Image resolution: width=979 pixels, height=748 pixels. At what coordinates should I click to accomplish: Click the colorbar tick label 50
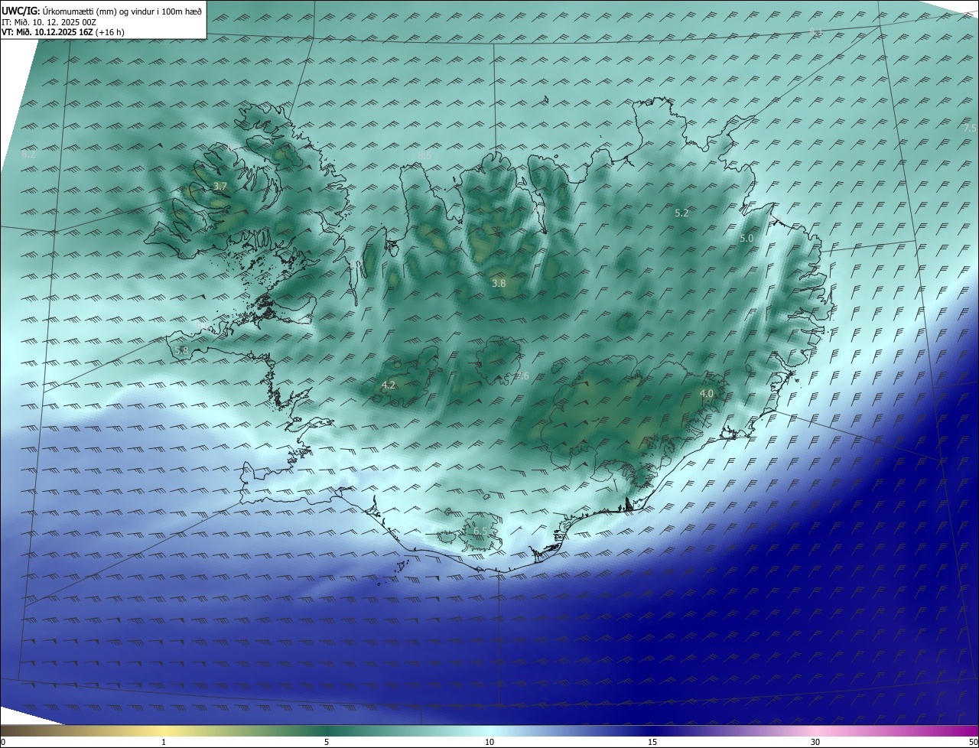[973, 742]
